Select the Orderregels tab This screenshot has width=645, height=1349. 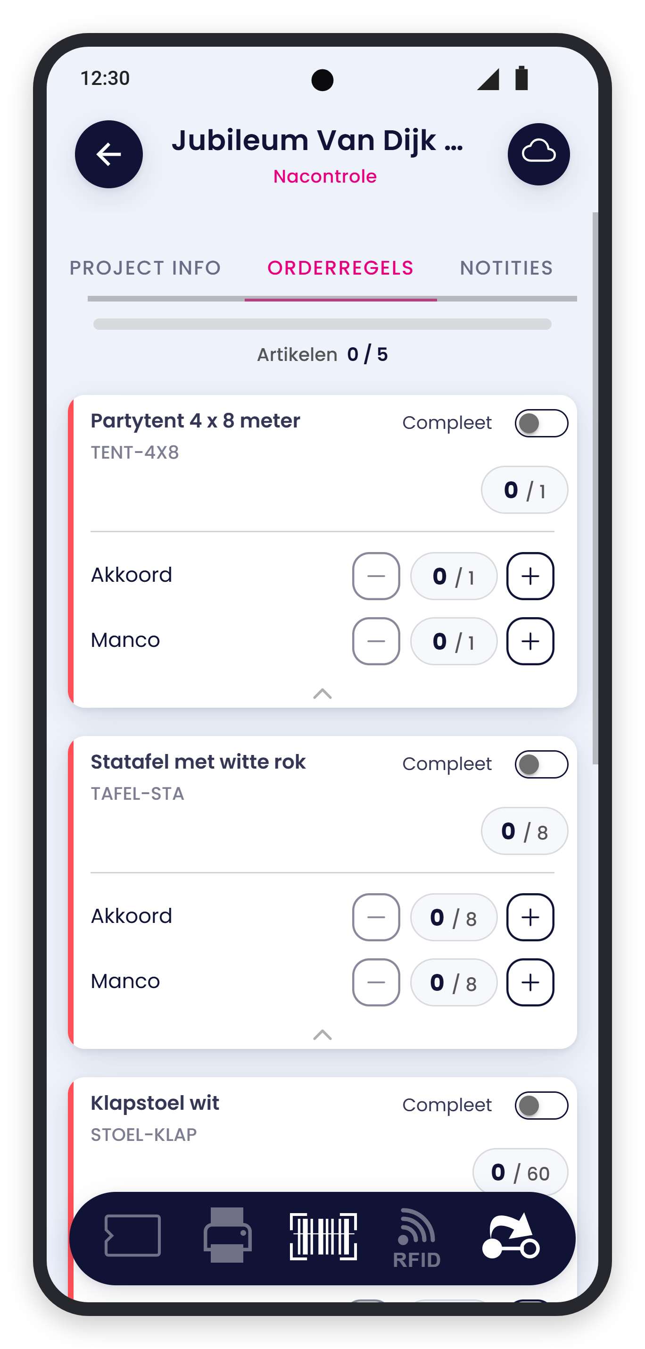340,268
